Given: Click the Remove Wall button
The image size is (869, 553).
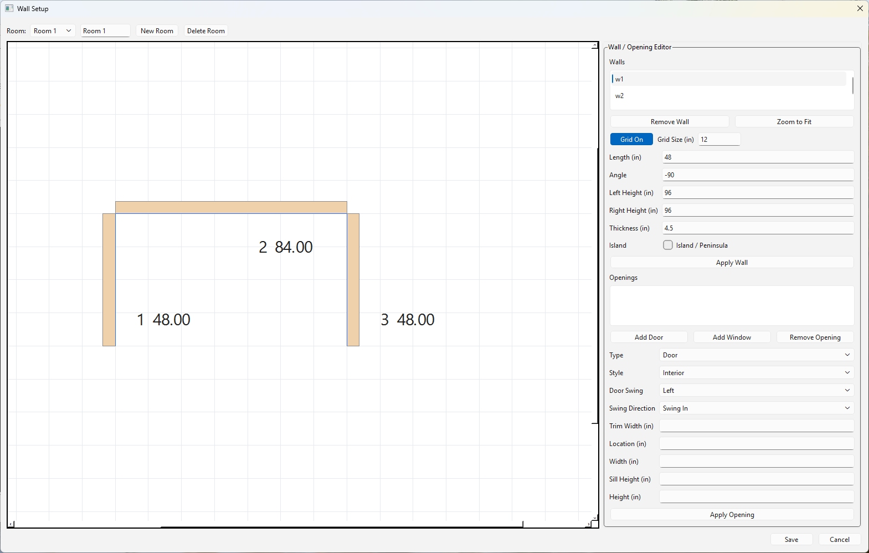Looking at the screenshot, I should click(670, 122).
